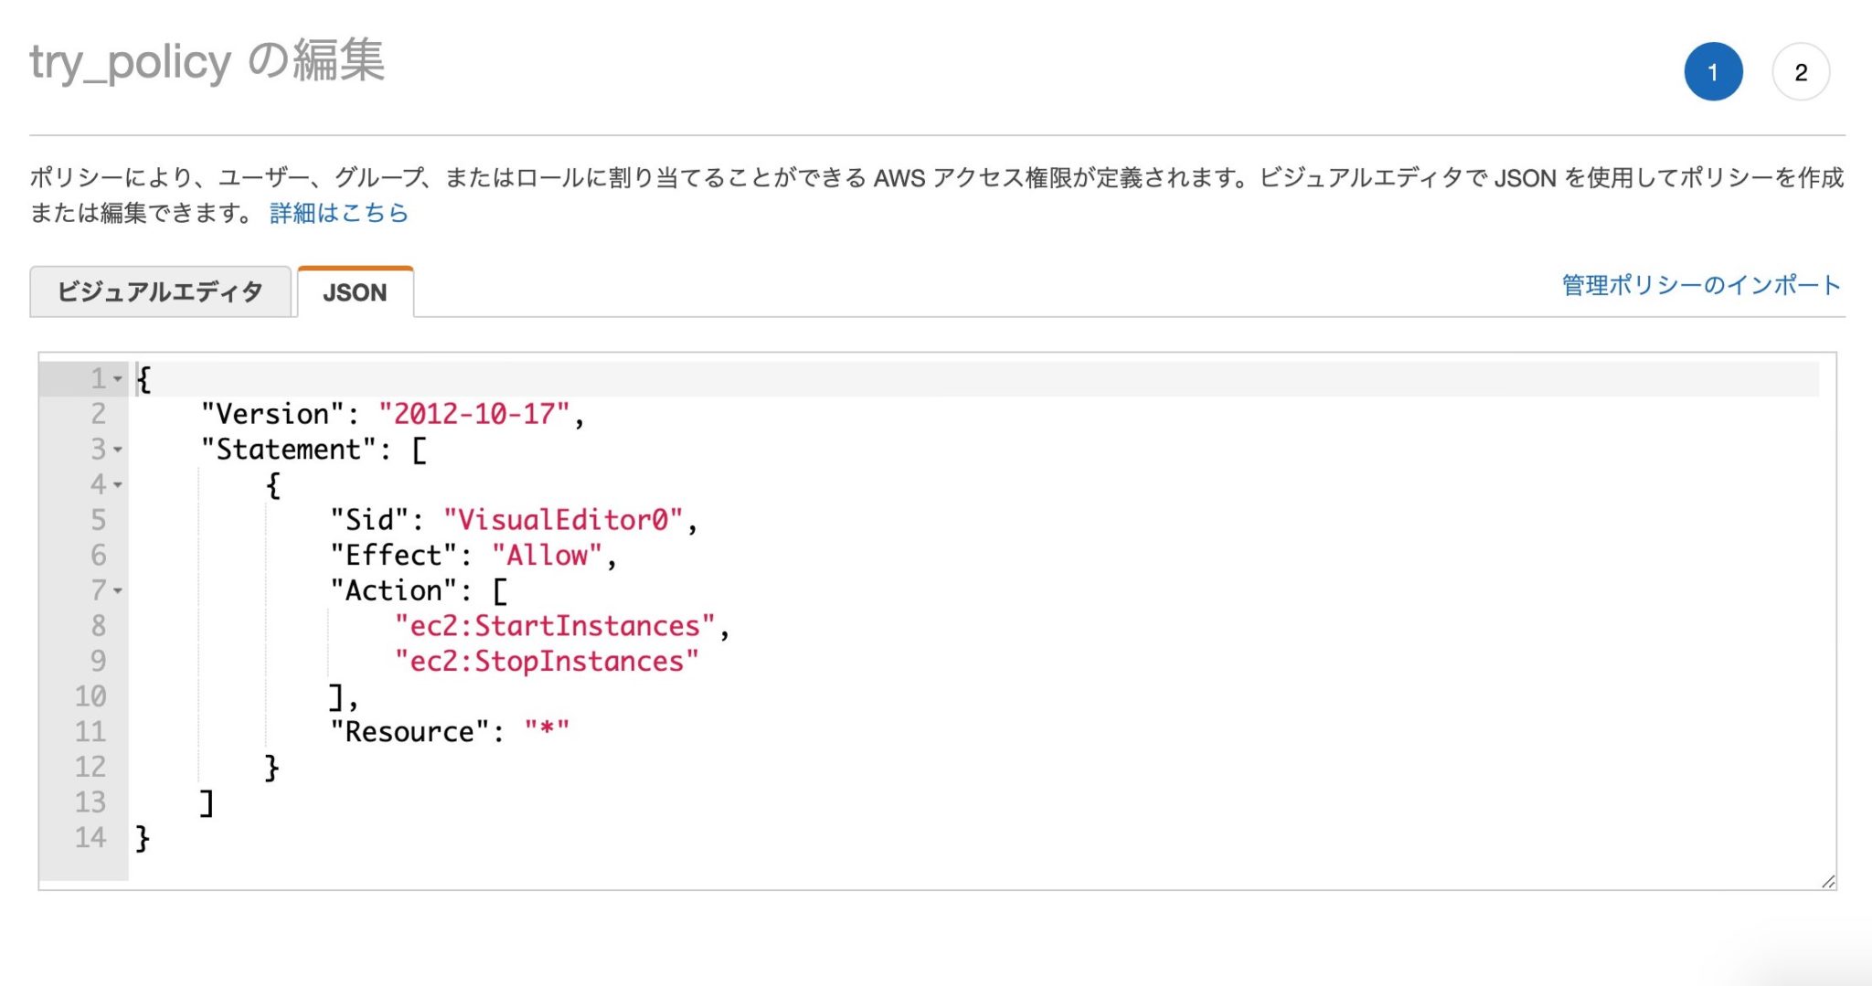Screen dimensions: 1872x986
Task: Open the 詳細はこちら help link
Action: coord(338,212)
